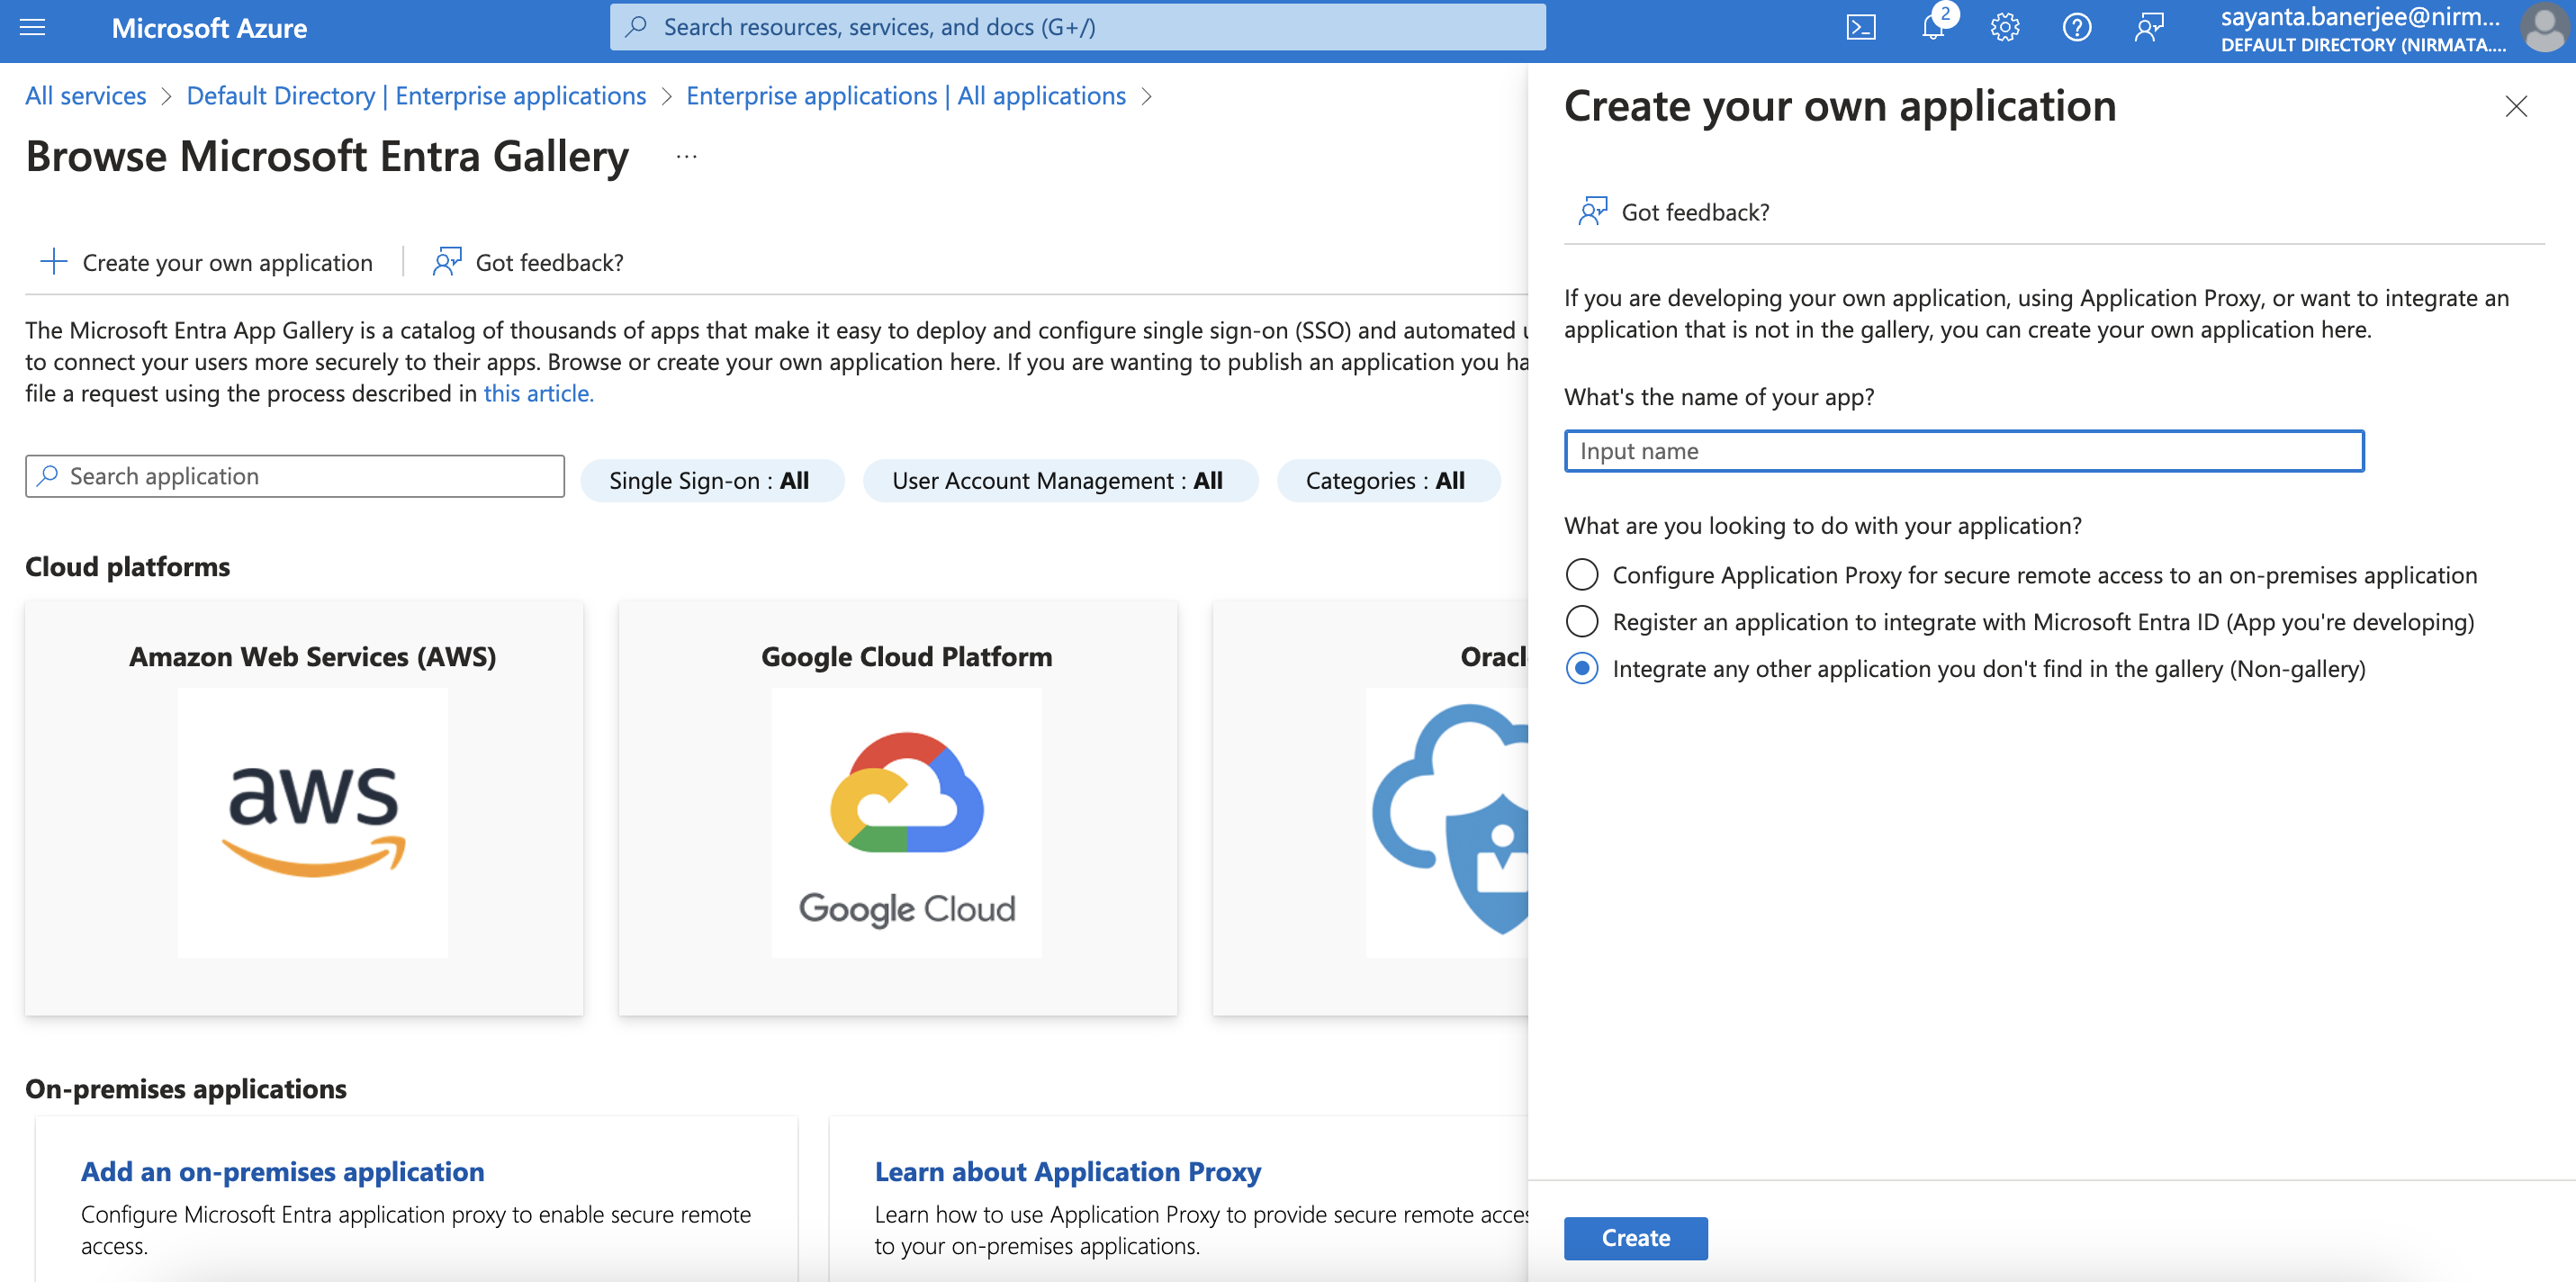Open Single Sign-on filter pill
2576x1282 pixels.
click(711, 481)
